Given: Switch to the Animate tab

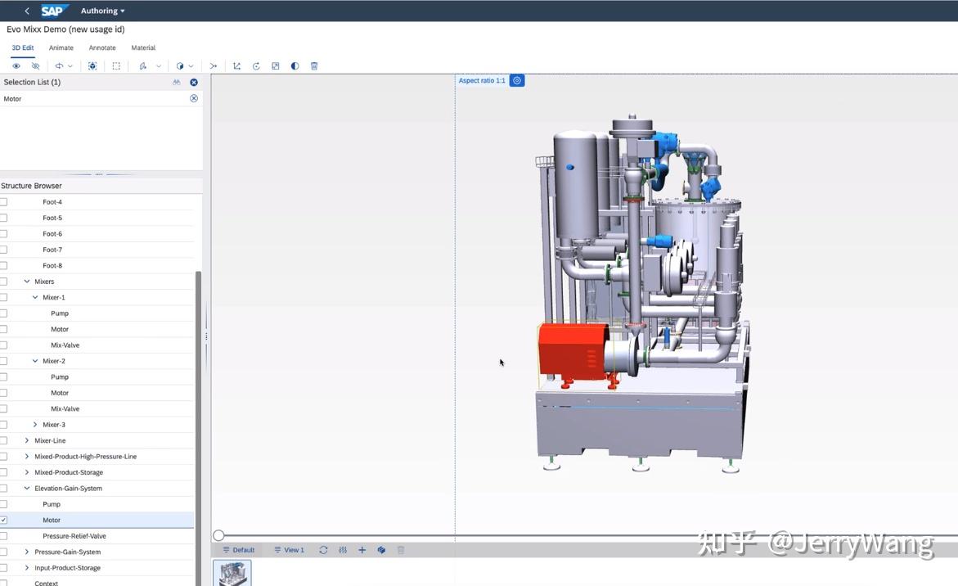Looking at the screenshot, I should tap(61, 47).
